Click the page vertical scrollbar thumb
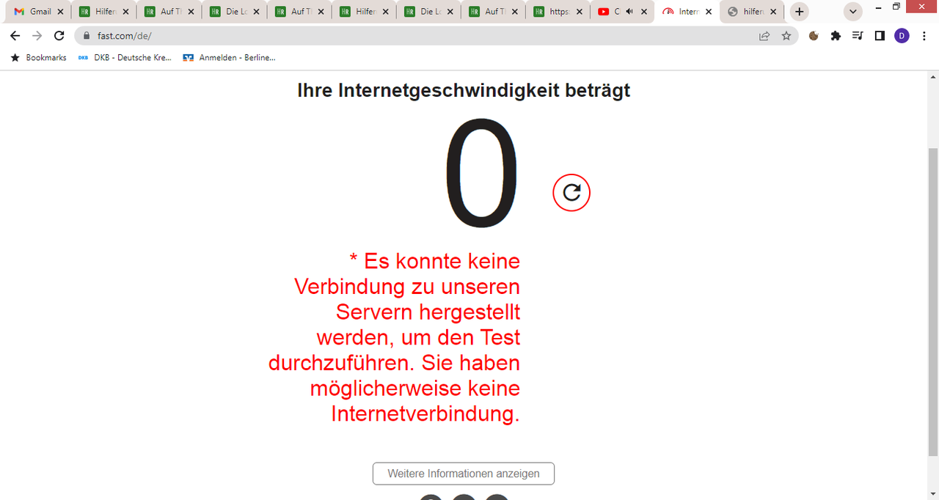939x500 pixels. click(933, 301)
